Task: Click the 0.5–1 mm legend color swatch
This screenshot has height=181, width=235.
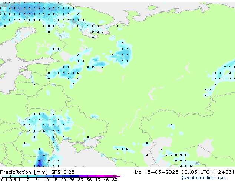Action: [15, 176]
